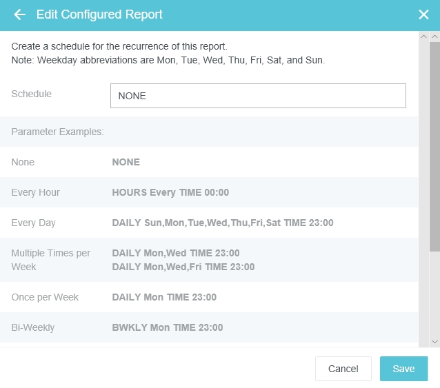Click the Multiple Times per Week label
440x388 pixels.
(50, 260)
